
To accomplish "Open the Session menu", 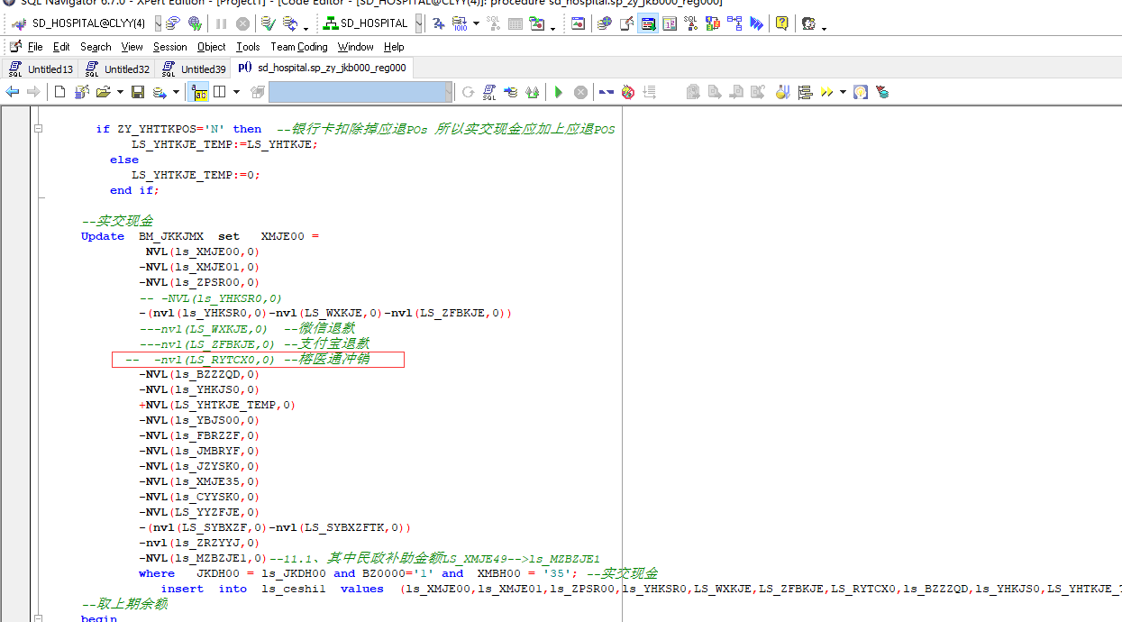I will (169, 47).
